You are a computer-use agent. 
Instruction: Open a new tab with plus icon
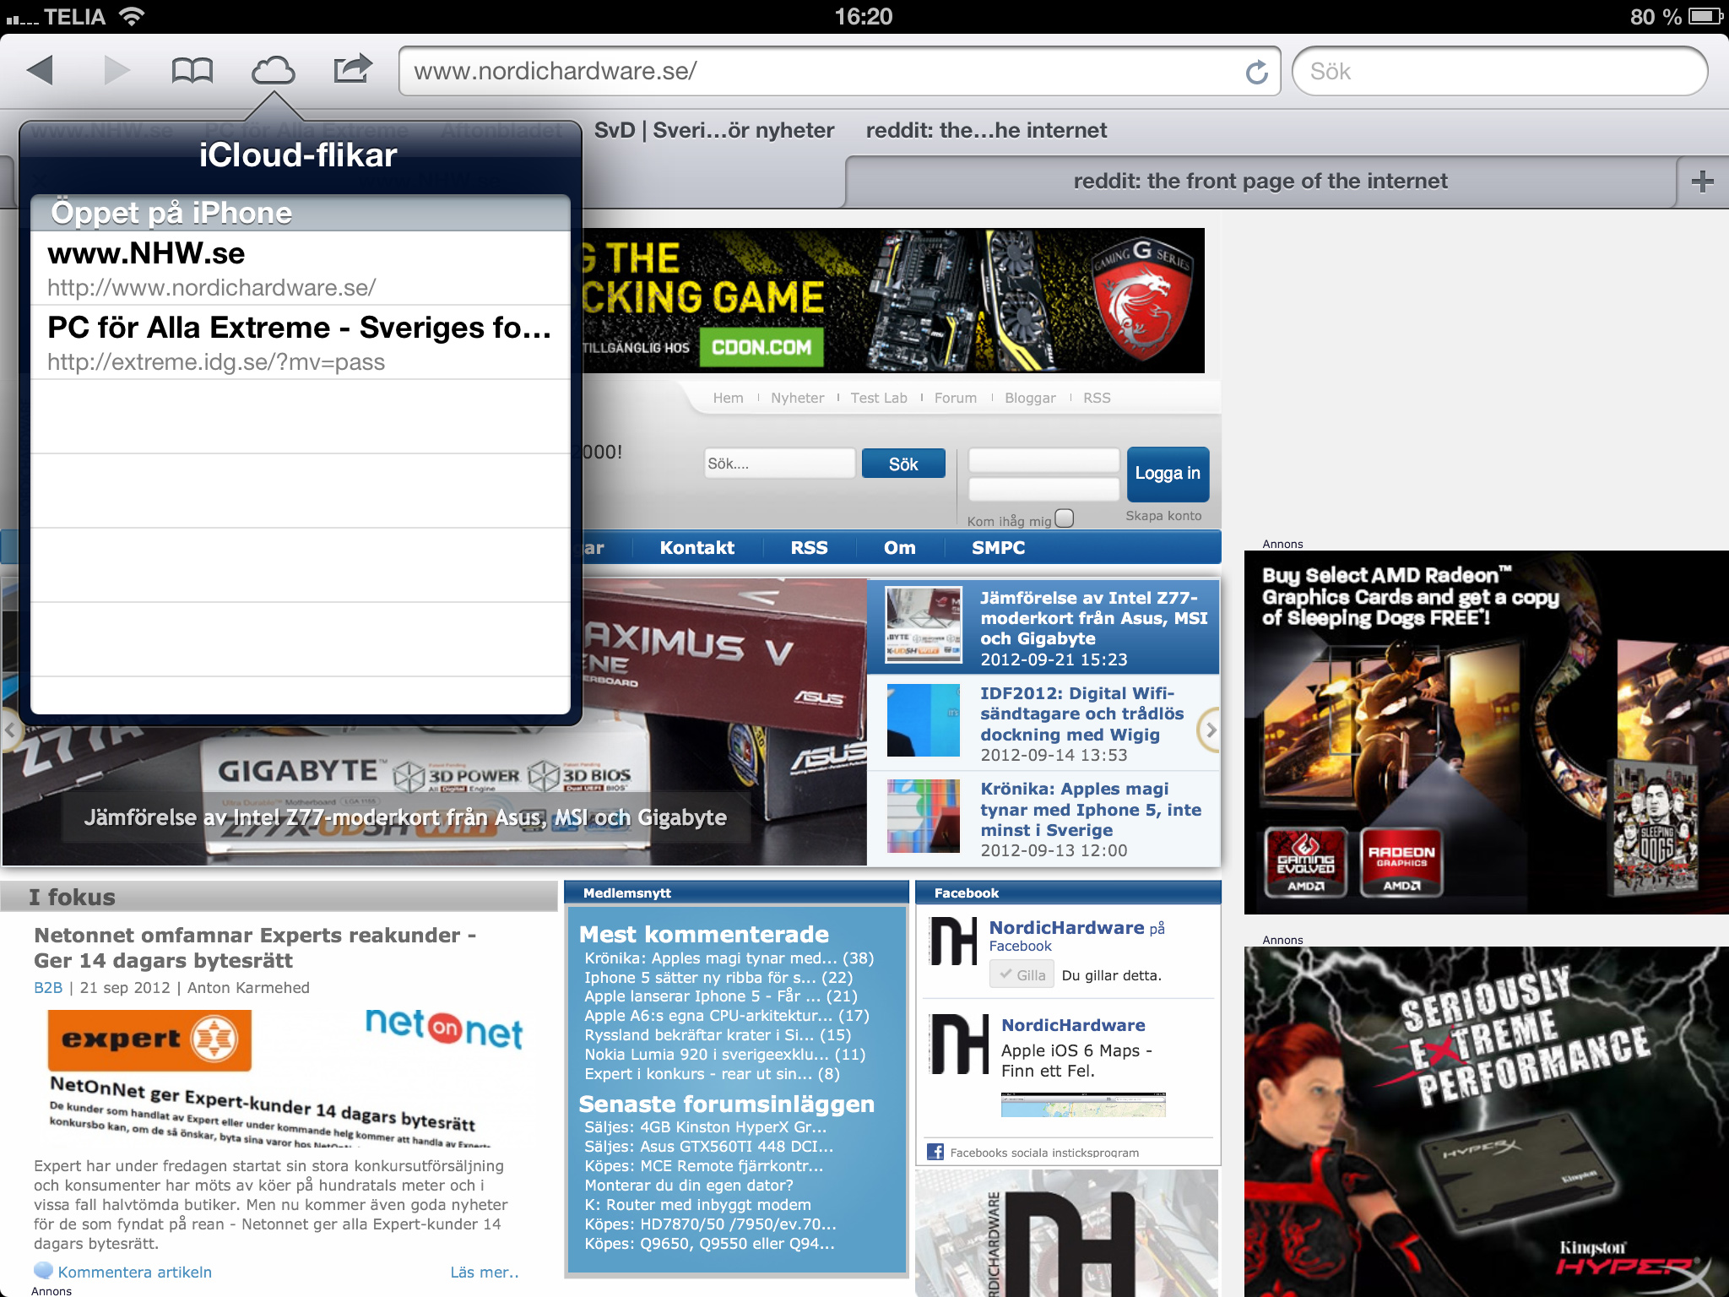(x=1702, y=182)
